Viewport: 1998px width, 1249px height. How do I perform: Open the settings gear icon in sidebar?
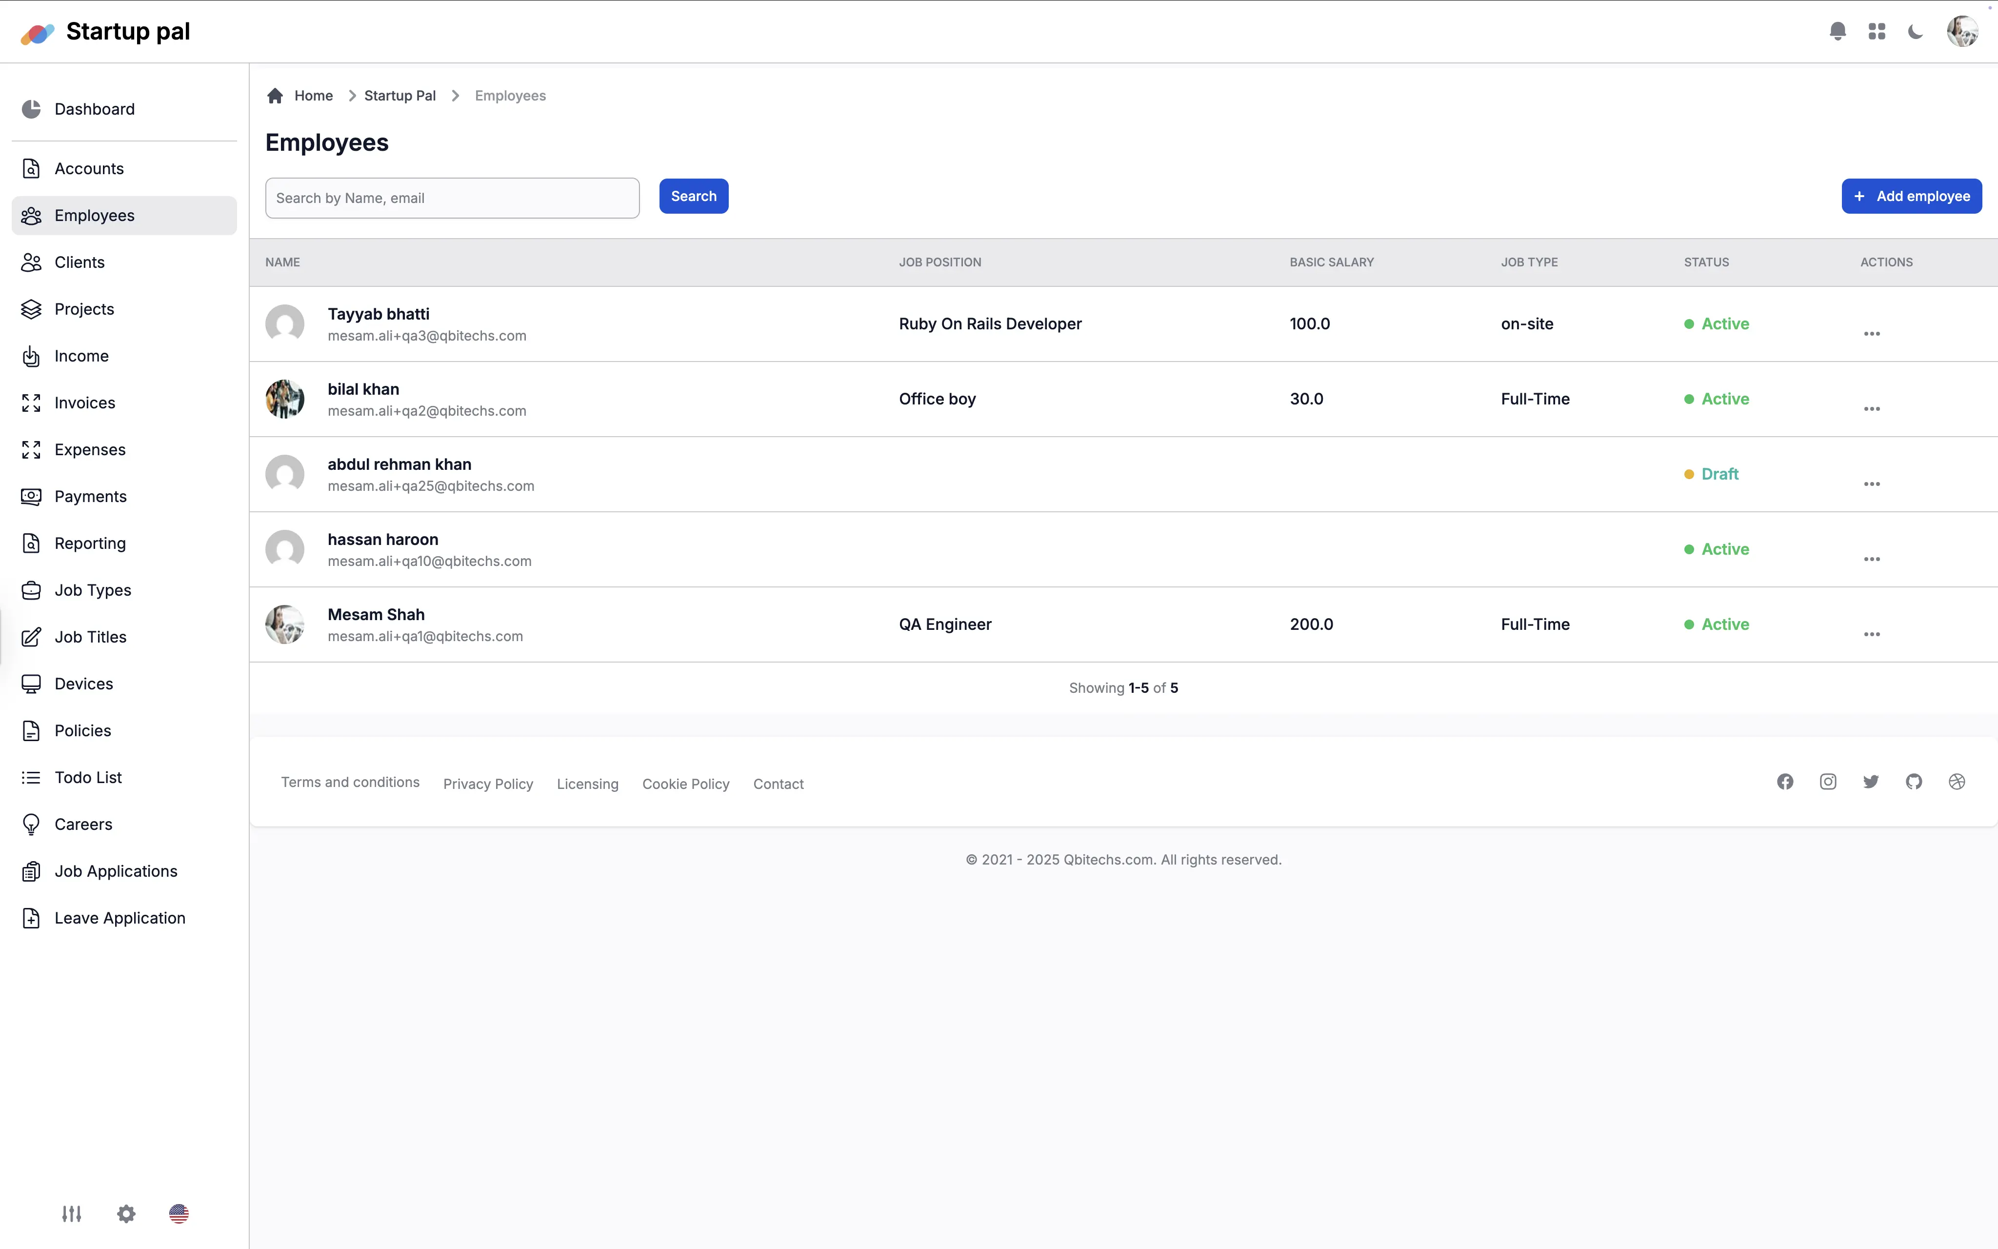(x=126, y=1213)
